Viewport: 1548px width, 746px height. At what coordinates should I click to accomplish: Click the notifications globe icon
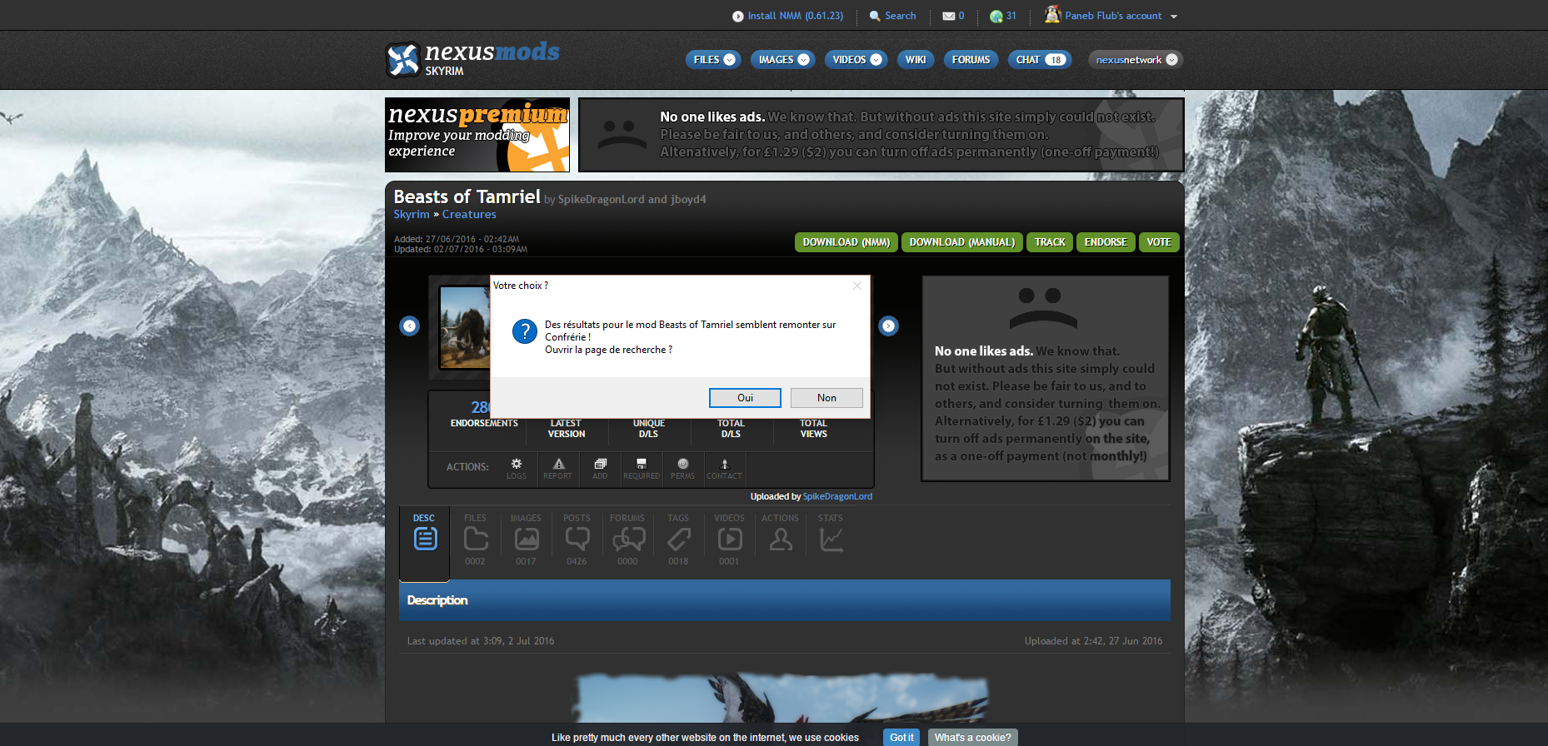point(996,16)
